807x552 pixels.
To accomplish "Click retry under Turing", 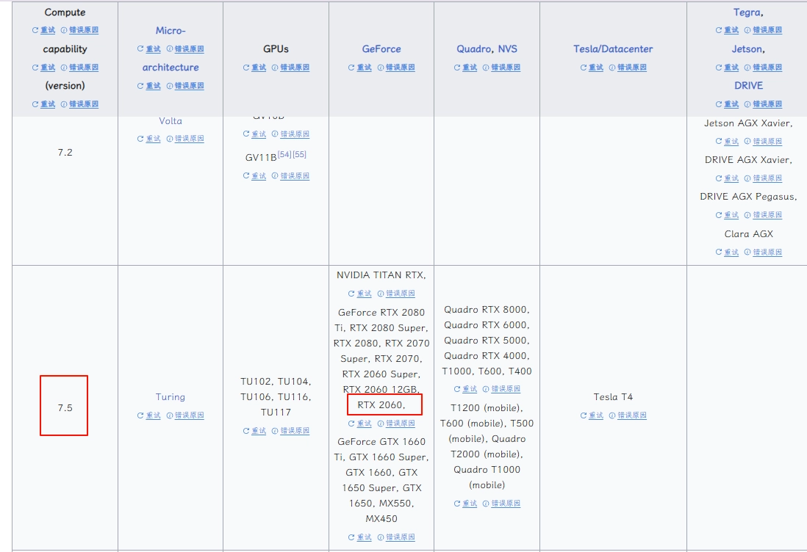I will tap(149, 415).
